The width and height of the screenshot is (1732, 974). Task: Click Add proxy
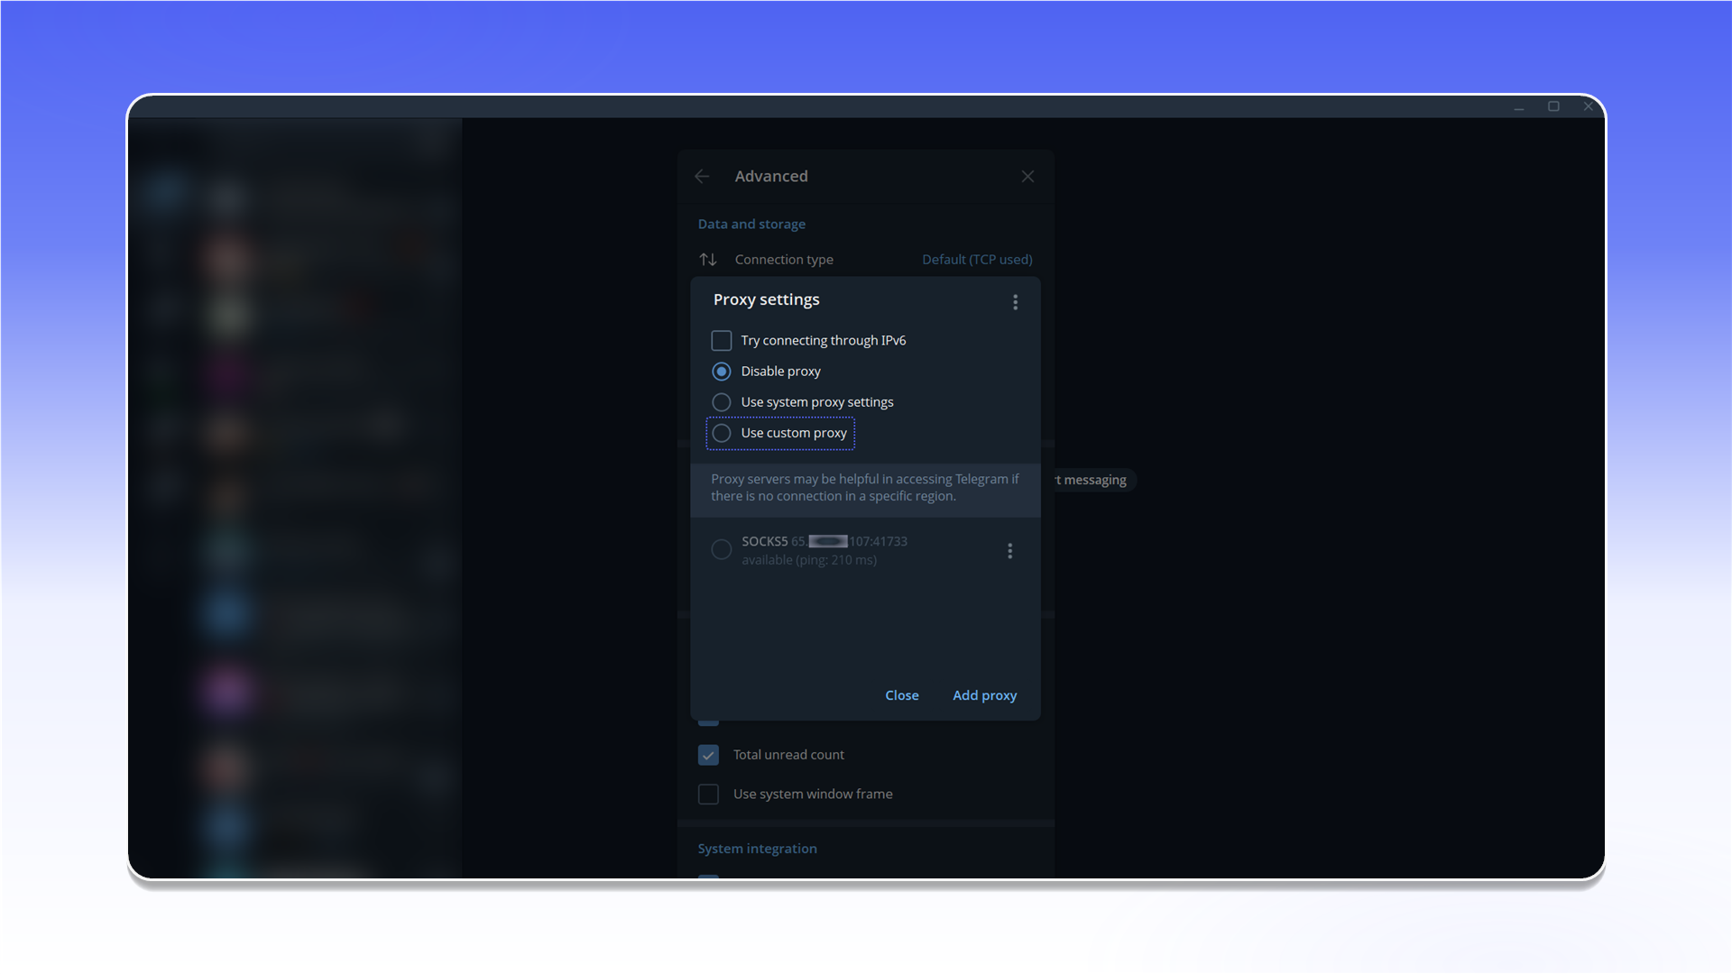[984, 695]
